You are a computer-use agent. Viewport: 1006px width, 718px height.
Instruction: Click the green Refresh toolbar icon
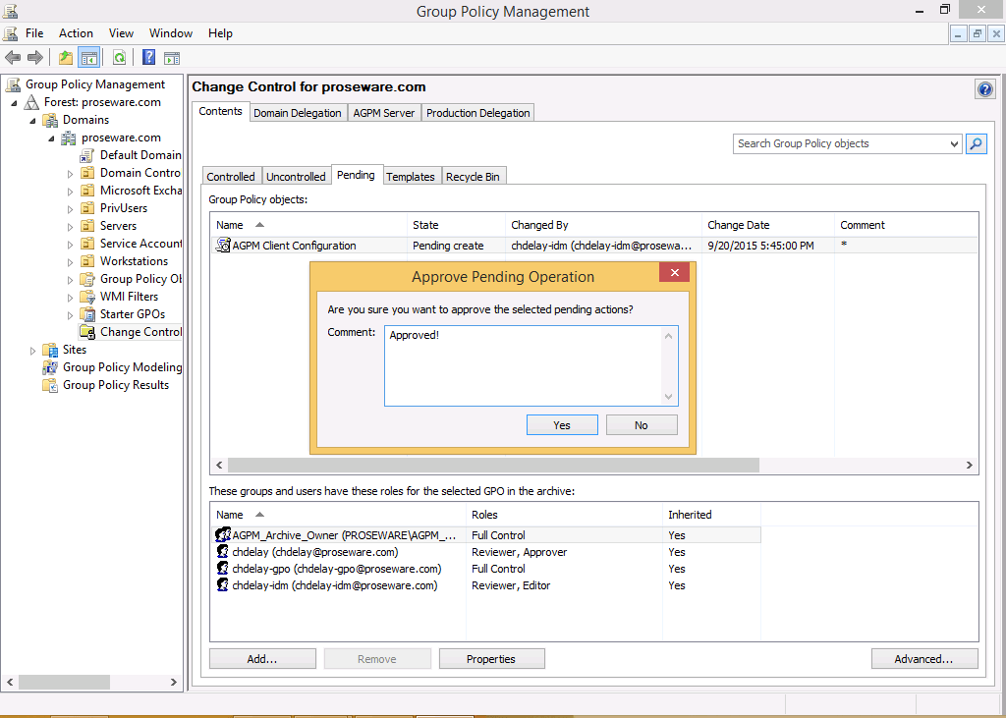click(x=119, y=58)
